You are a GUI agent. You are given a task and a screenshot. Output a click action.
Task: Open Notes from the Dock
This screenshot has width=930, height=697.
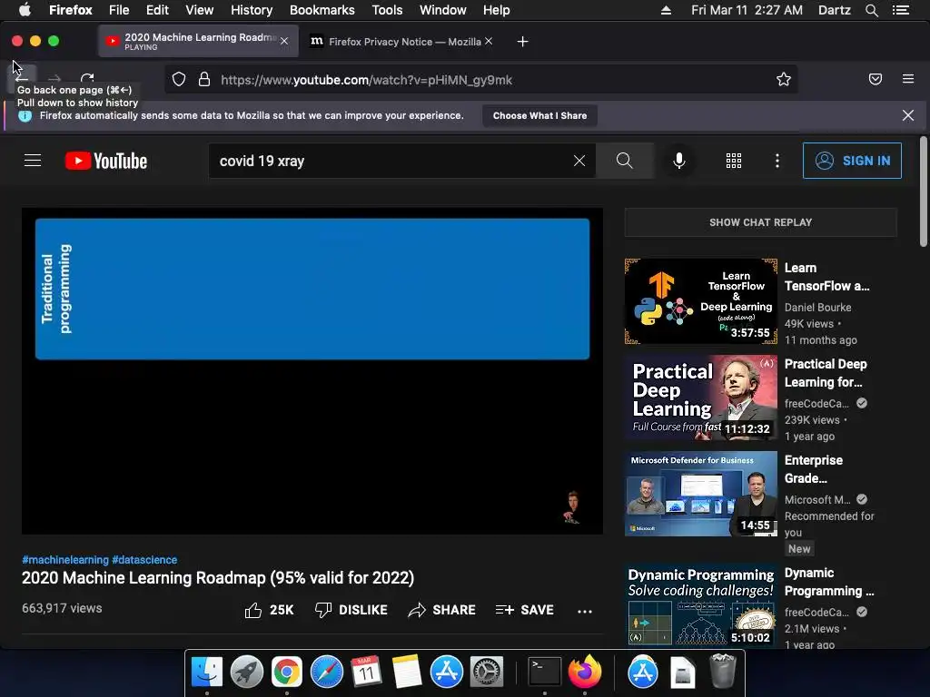tap(406, 672)
